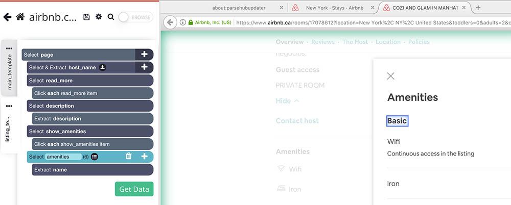Click the browser back navigation button
Screen dimensions: 511x205
pos(170,22)
